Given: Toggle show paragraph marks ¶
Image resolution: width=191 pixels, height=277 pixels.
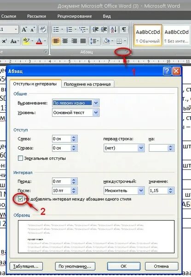Looking at the screenshot, I should click(124, 30).
